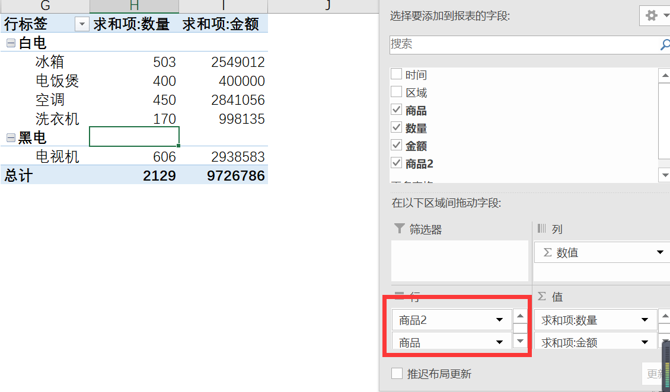Image resolution: width=670 pixels, height=392 pixels.
Task: Collapse the 黑电 group
Action: tap(11, 137)
